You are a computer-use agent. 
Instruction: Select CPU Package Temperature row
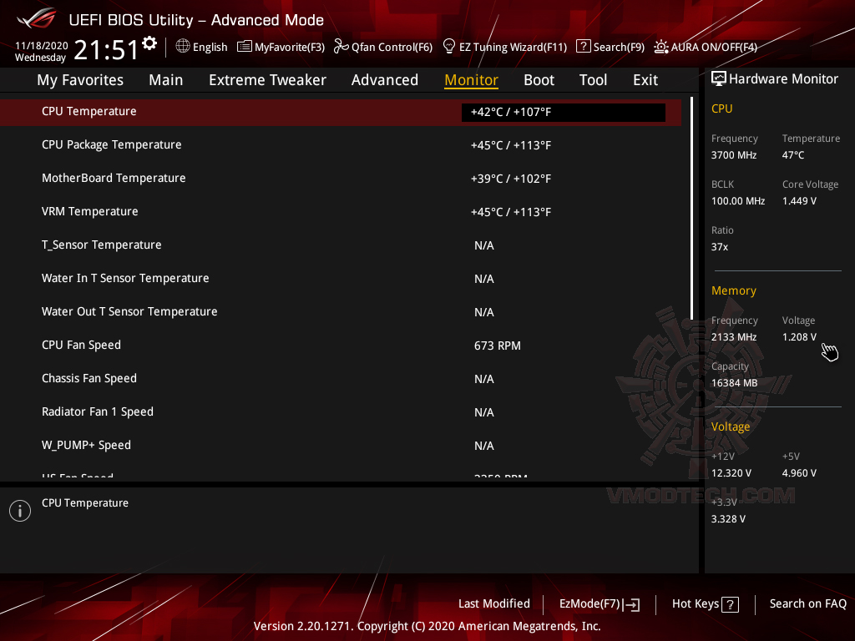point(341,145)
